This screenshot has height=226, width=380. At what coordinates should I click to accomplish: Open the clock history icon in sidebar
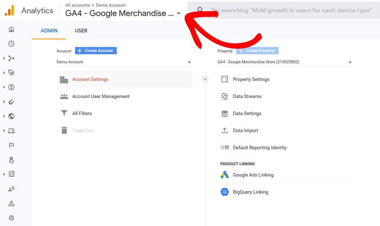[11, 43]
